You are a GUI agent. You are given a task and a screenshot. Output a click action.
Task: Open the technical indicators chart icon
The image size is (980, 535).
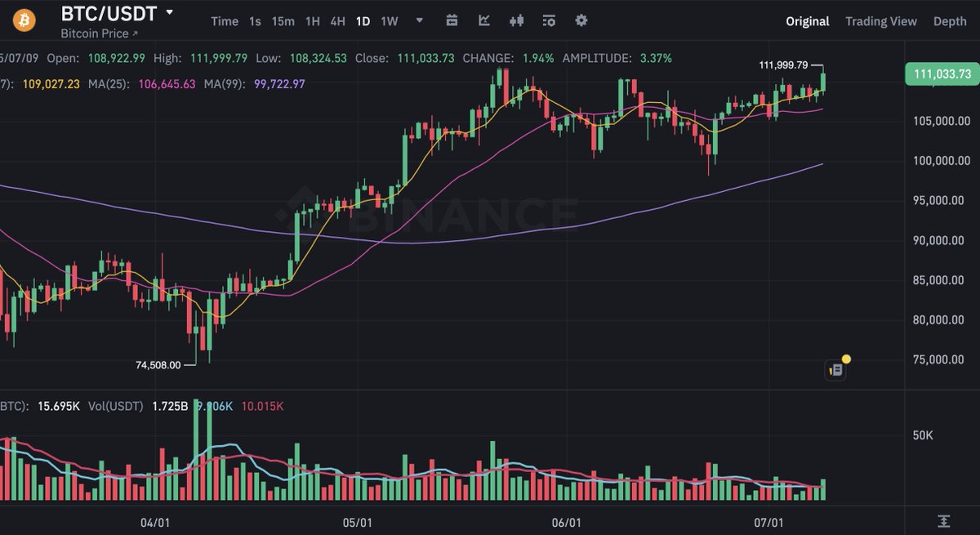tap(484, 21)
